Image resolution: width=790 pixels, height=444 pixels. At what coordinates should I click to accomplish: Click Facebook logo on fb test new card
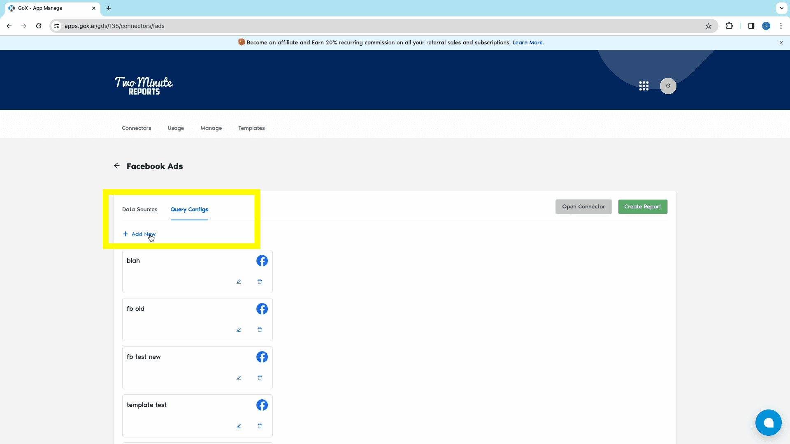262,357
